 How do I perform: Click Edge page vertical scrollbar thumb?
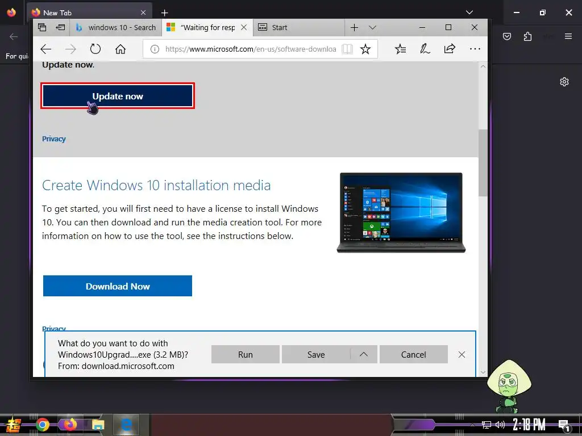coord(483,163)
